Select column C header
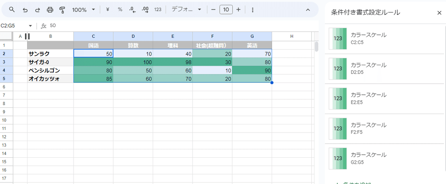This screenshot has width=446, height=184. 93,36
